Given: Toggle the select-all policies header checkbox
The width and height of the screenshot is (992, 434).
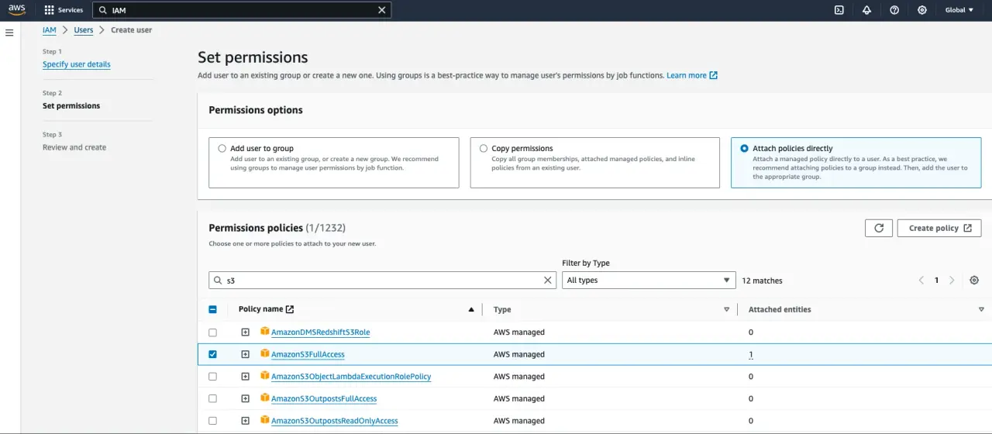Looking at the screenshot, I should (213, 309).
